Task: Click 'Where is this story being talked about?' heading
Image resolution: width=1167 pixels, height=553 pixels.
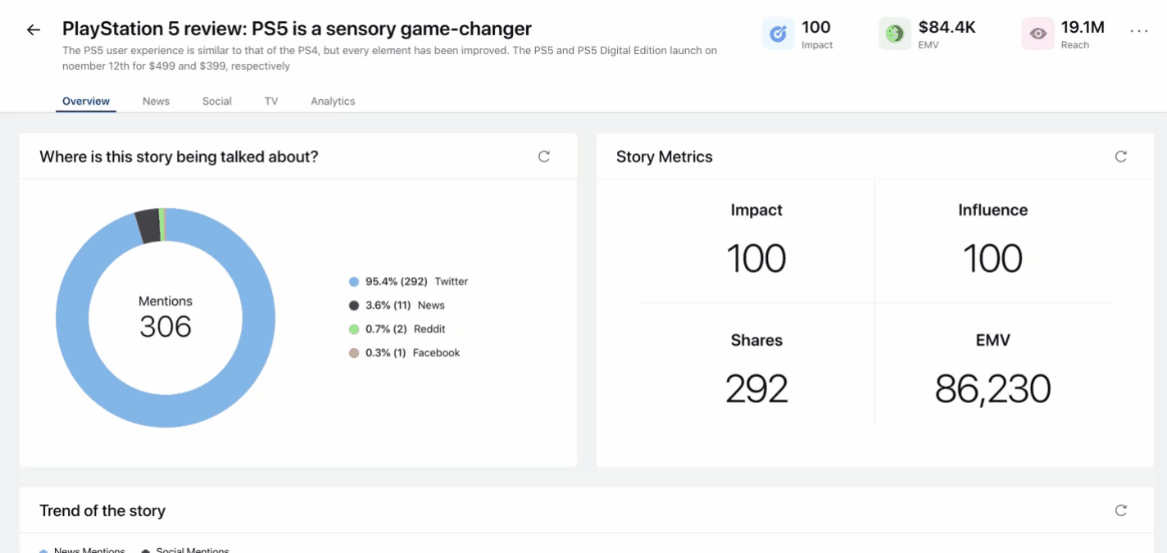Action: [179, 156]
